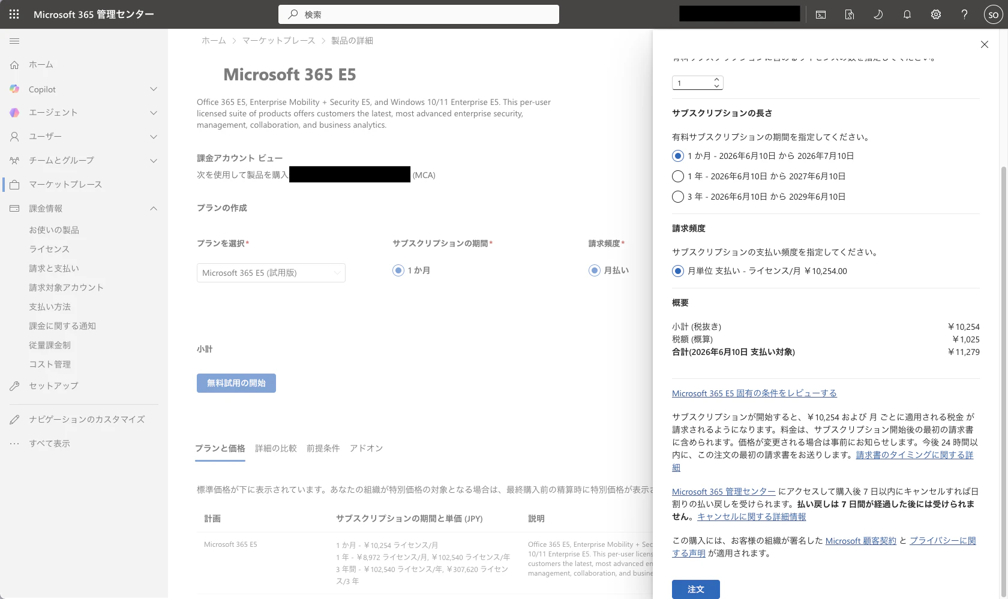Open 請求対象アカウント in sidebar
This screenshot has height=599, width=1008.
(x=67, y=288)
